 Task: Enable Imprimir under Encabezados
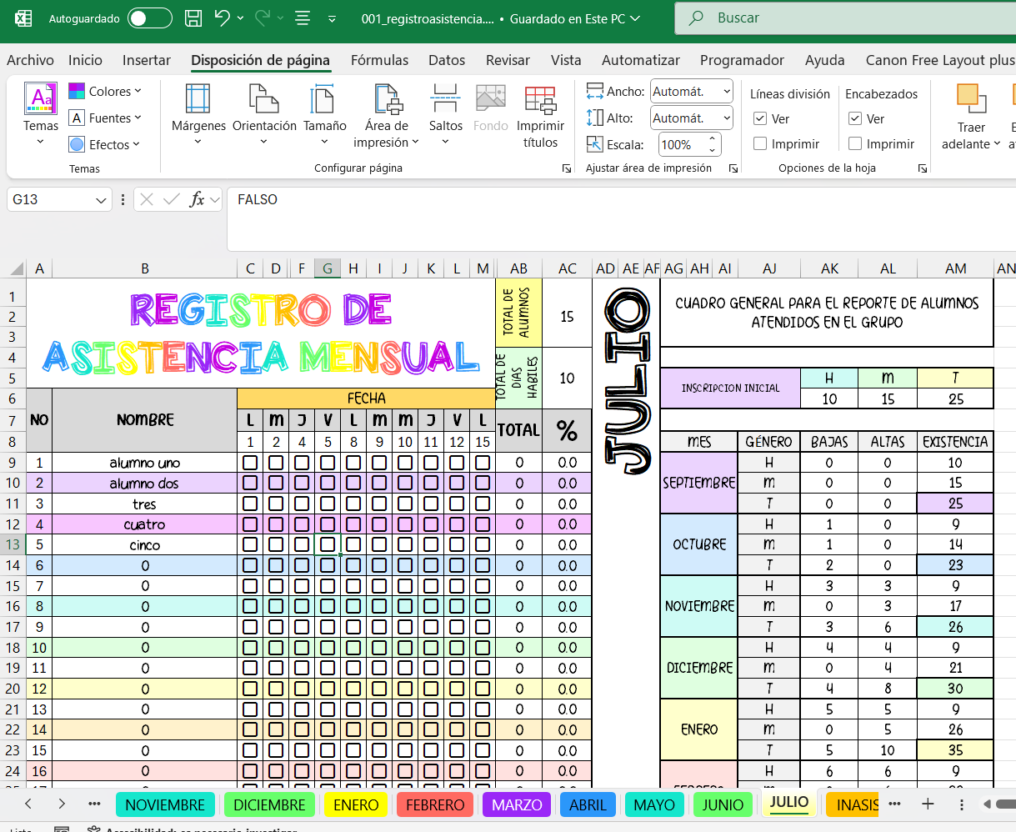[855, 144]
